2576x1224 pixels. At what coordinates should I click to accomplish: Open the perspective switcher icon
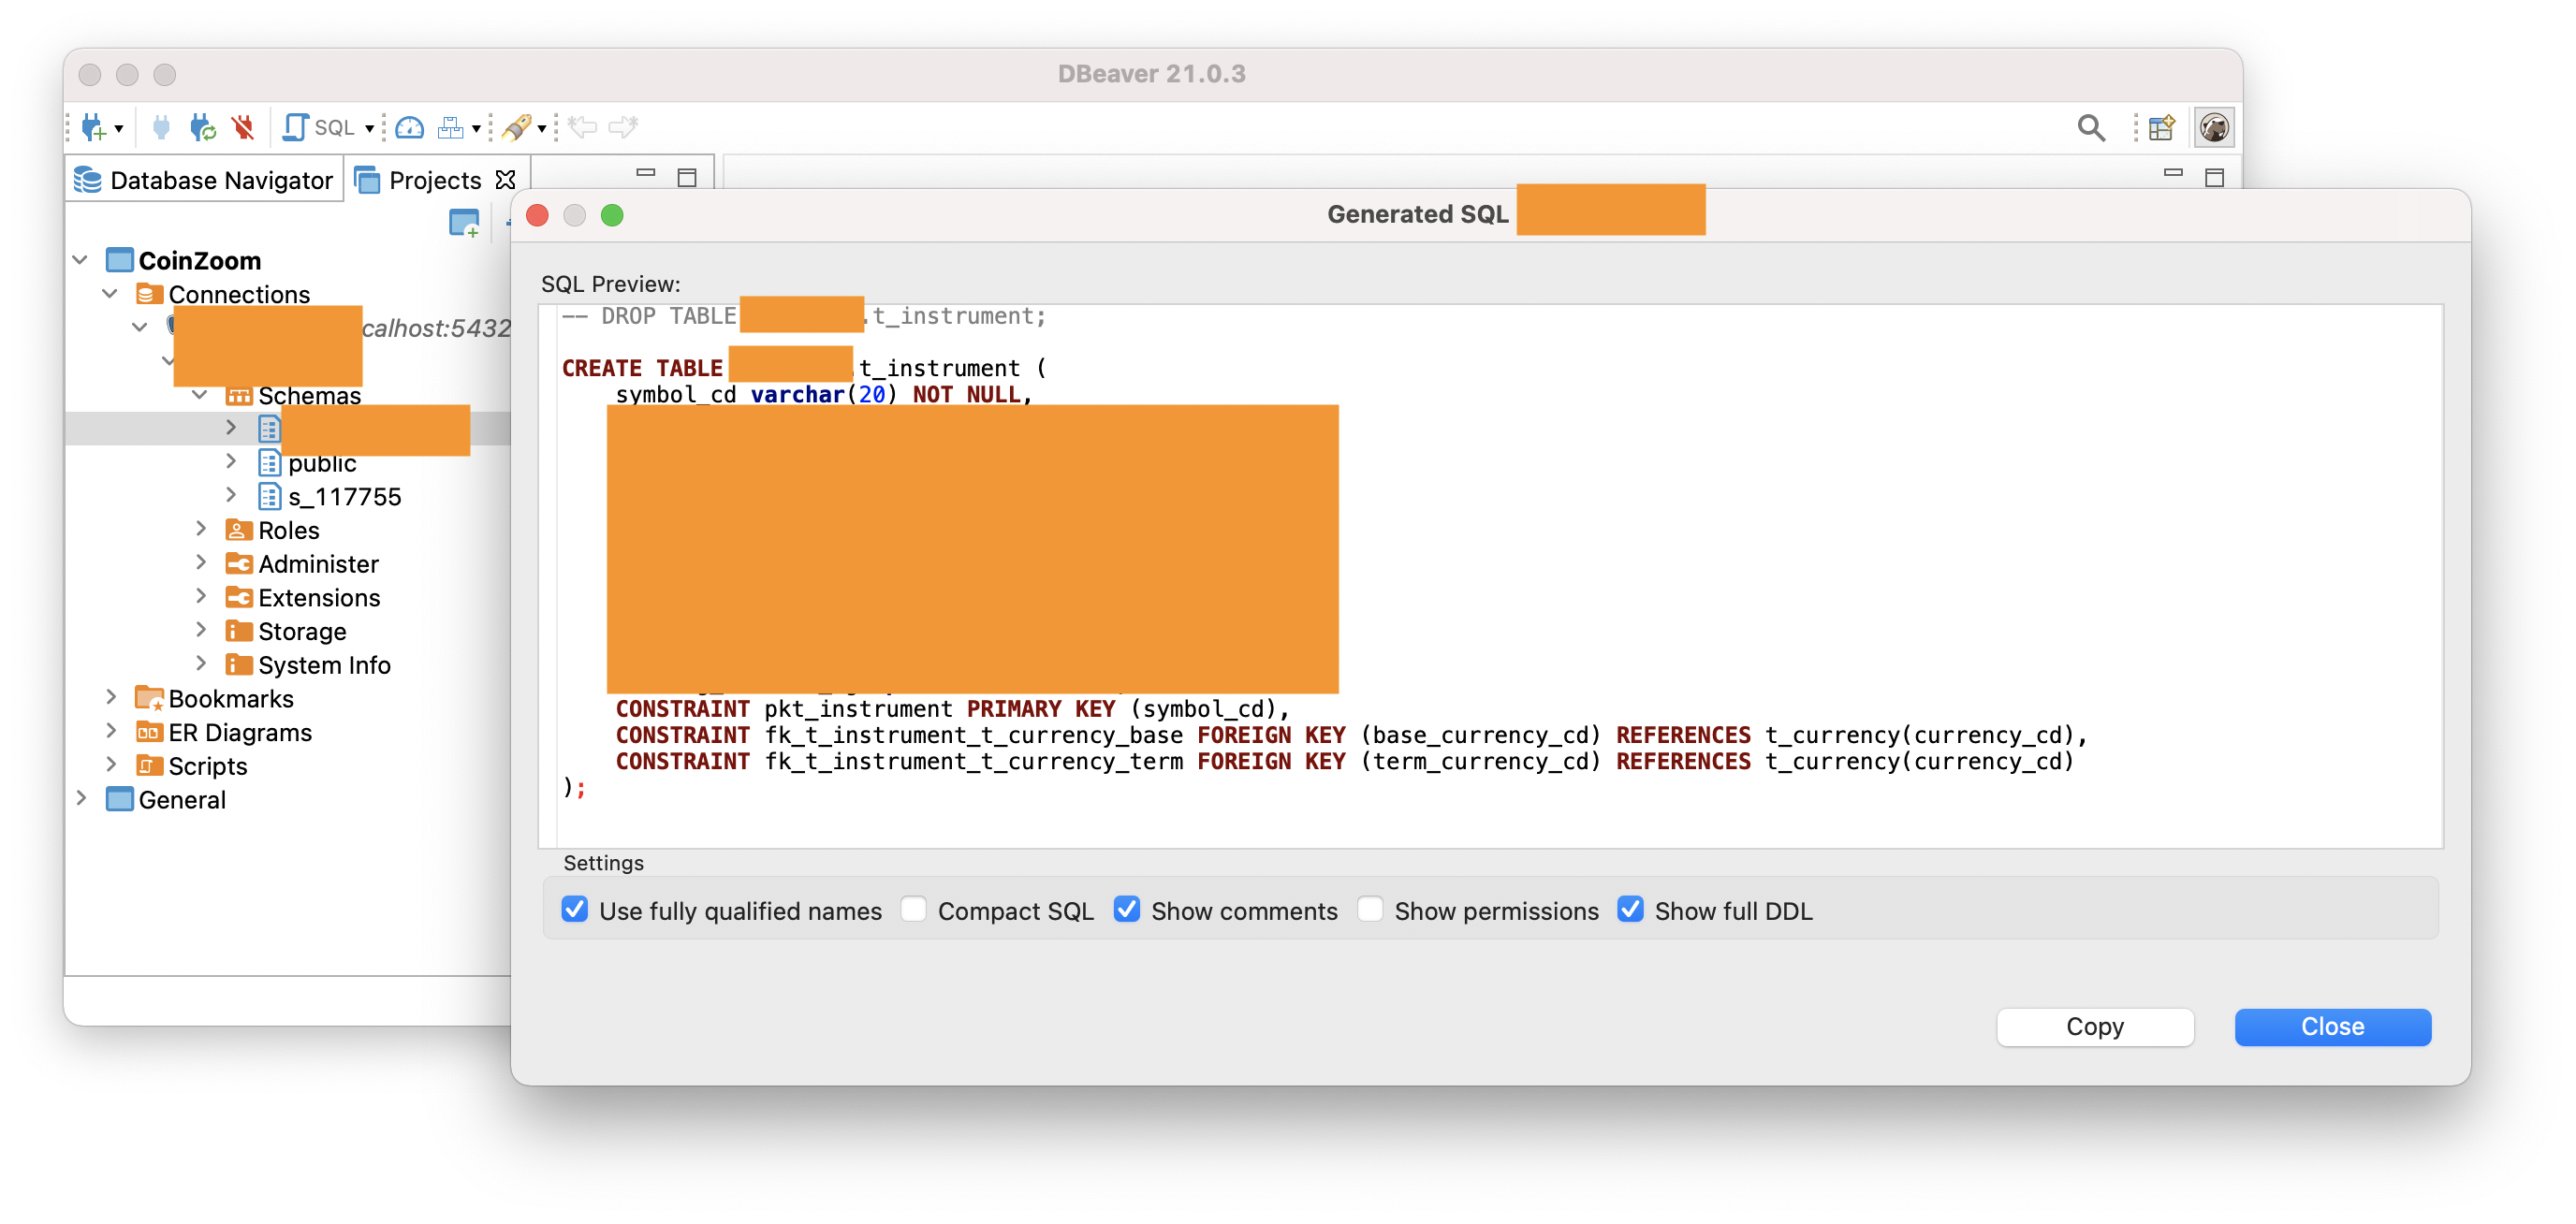(x=2161, y=127)
